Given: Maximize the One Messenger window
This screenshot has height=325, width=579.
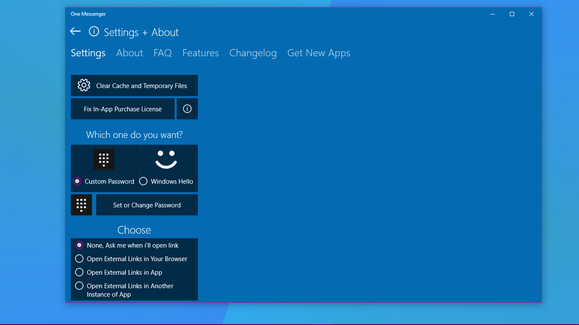Looking at the screenshot, I should click(512, 14).
